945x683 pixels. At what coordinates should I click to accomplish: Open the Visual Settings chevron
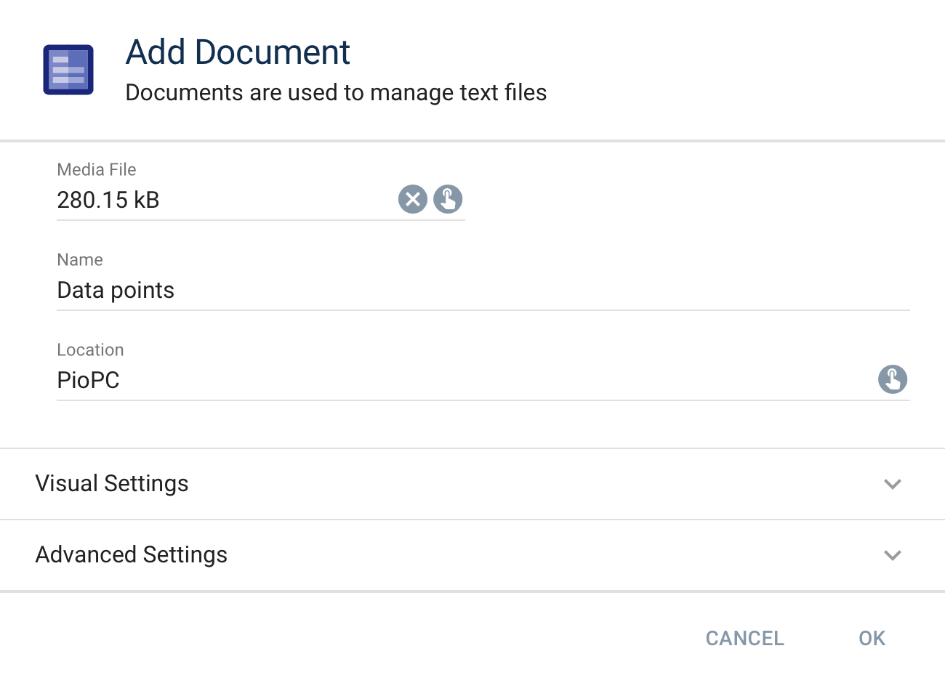pos(893,484)
